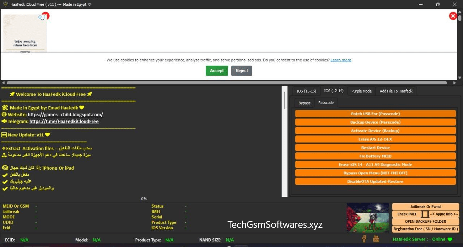The image size is (463, 247).
Task: Click the iOS Version label
Action: point(162,228)
